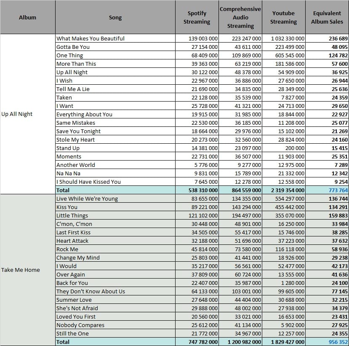Select the More Than This song cell
The height and width of the screenshot is (346, 349).
(115, 64)
